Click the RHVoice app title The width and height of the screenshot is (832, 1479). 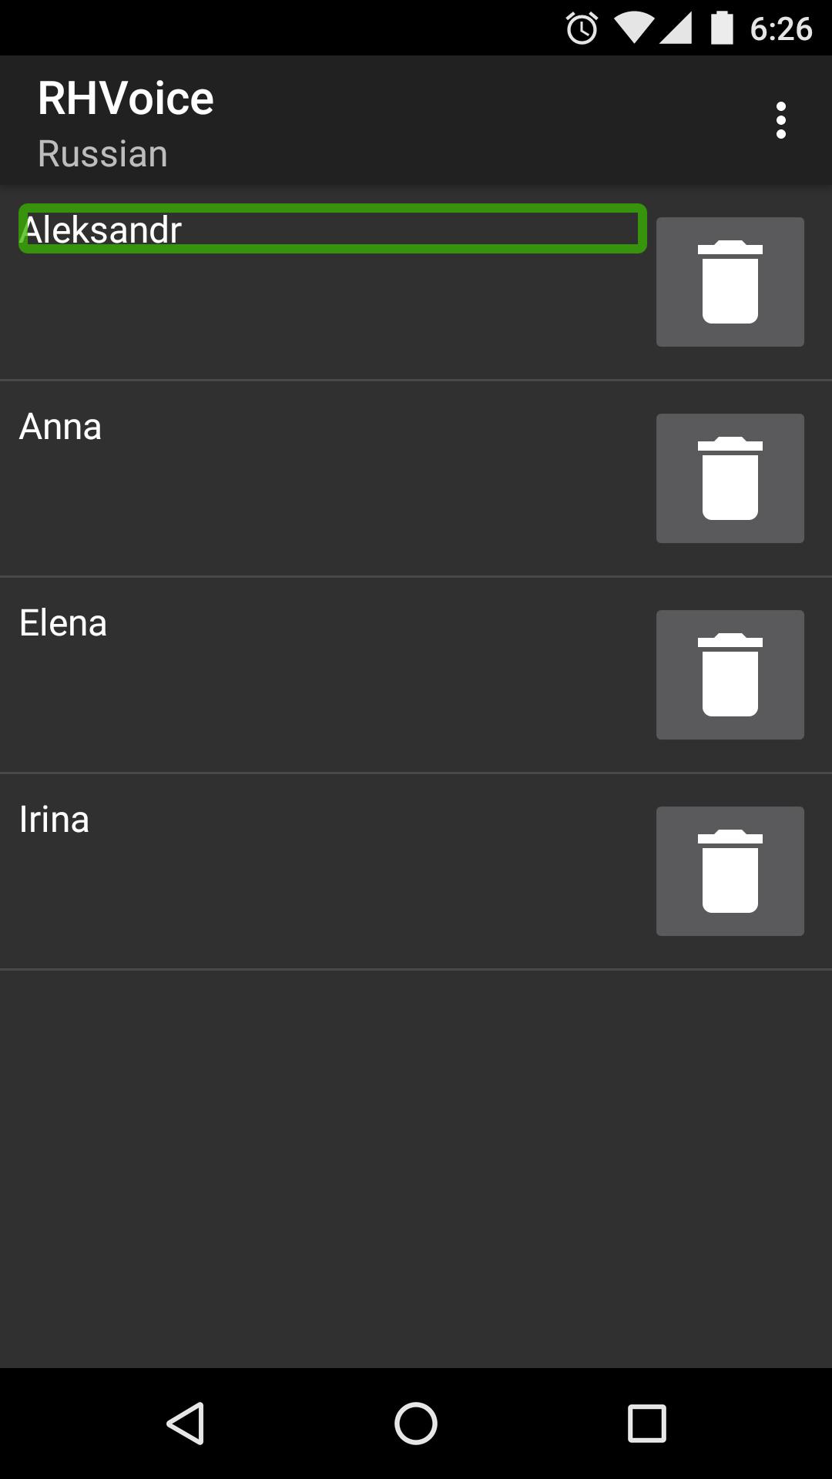[126, 99]
